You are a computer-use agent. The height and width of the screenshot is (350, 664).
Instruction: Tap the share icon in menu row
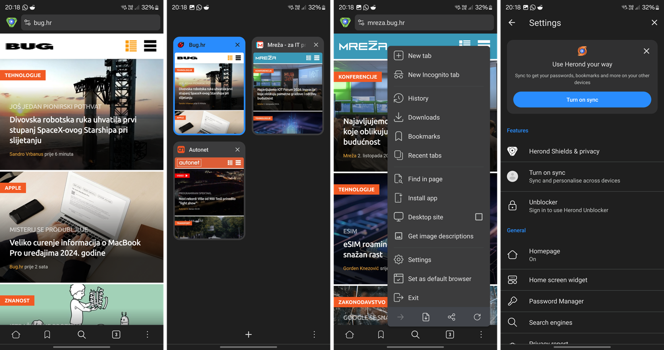coord(452,317)
